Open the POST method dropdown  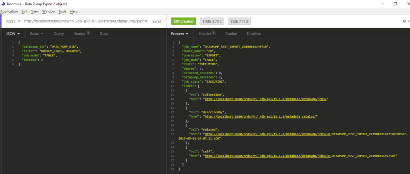pos(13,21)
